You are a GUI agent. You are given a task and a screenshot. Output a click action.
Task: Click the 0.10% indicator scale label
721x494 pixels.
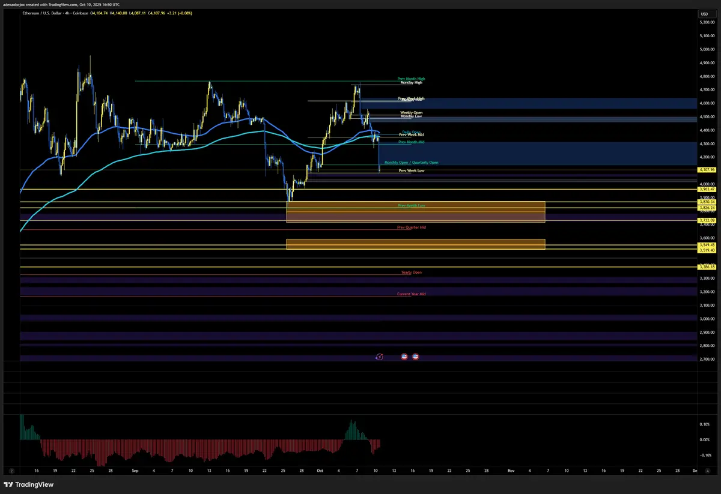(x=705, y=424)
